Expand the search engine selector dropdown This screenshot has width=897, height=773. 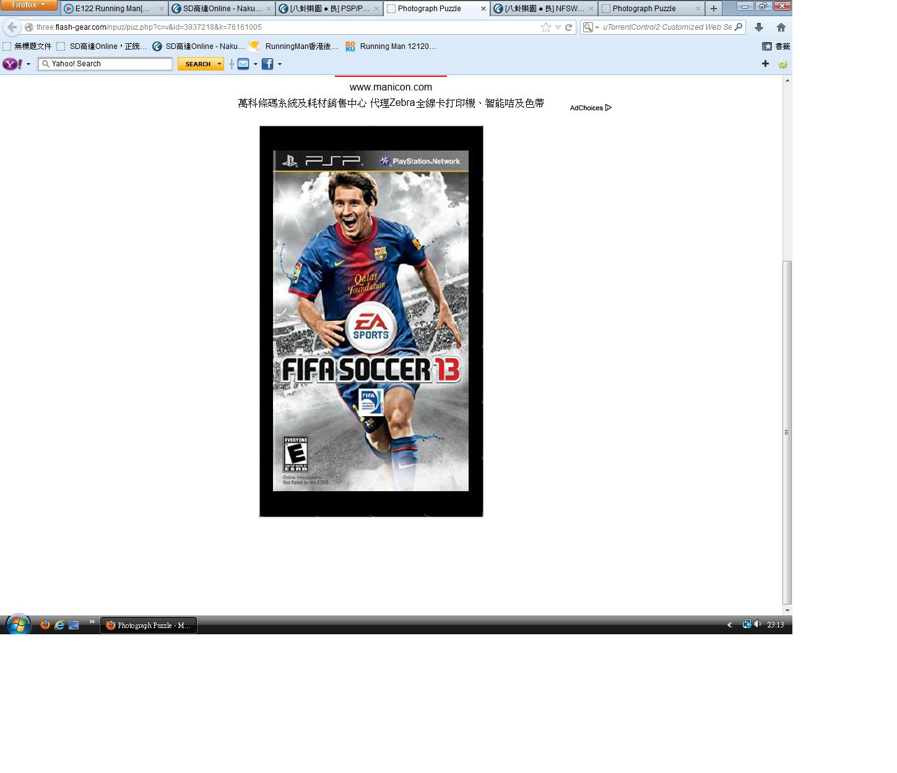click(x=591, y=27)
